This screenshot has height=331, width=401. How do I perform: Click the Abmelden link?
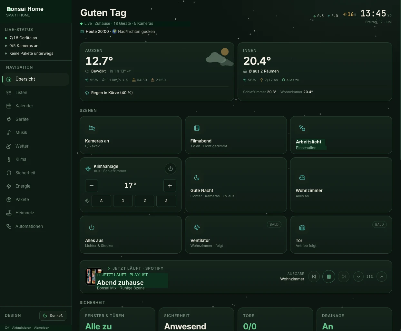(x=42, y=327)
